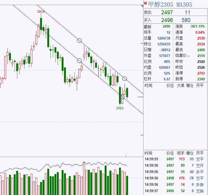The width and height of the screenshot is (208, 195).
Task: Click the 涨停 limit-up price 2703
Action: point(201,73)
